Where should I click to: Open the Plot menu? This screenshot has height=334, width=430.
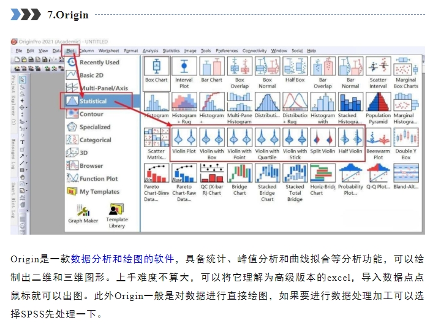70,51
